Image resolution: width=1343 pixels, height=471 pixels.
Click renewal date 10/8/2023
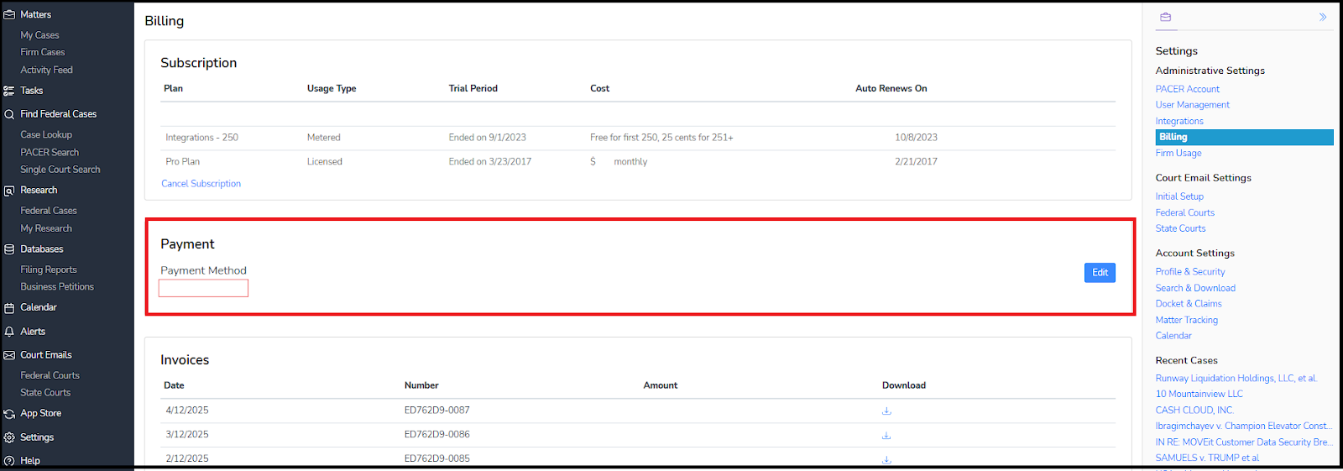[x=916, y=138]
